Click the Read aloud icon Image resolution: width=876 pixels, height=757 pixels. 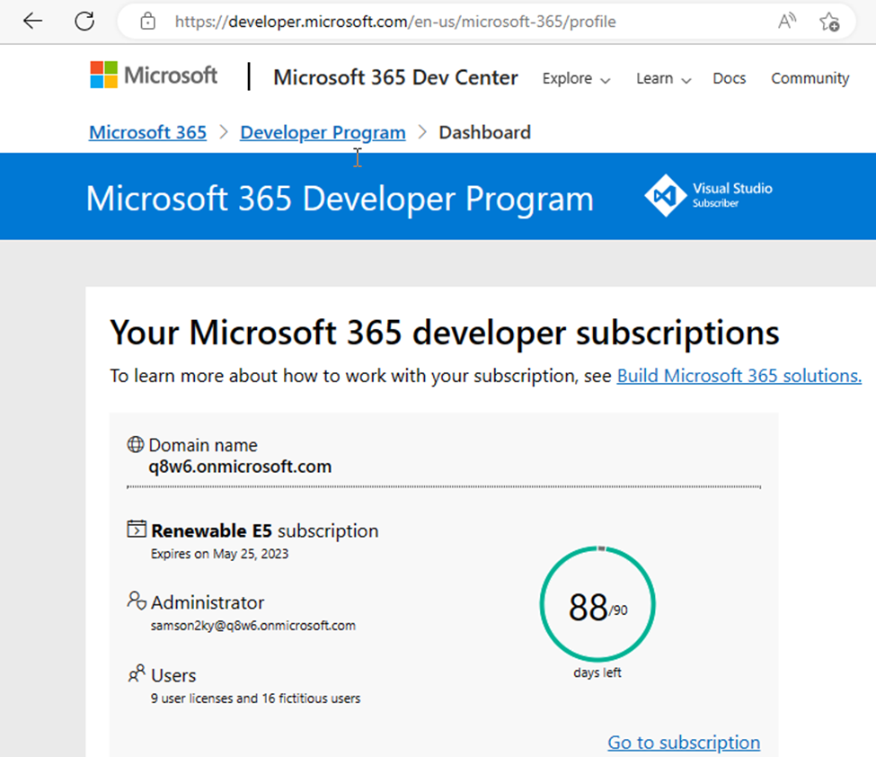[x=787, y=22]
